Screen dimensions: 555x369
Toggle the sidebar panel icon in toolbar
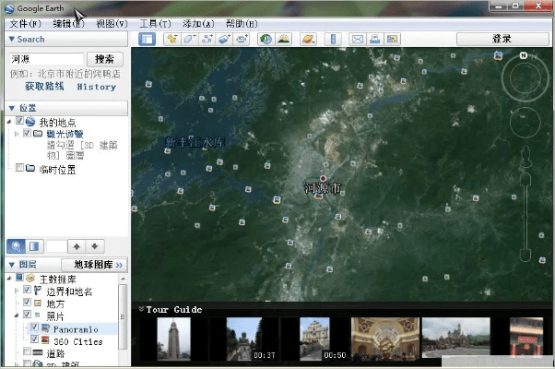point(147,40)
